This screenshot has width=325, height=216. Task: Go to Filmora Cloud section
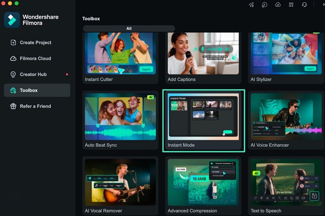(x=37, y=58)
